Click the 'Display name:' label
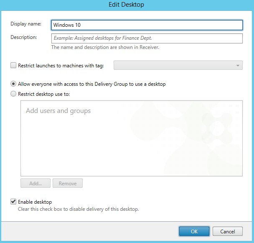Screen dimensions: 254x243 (x=26, y=24)
